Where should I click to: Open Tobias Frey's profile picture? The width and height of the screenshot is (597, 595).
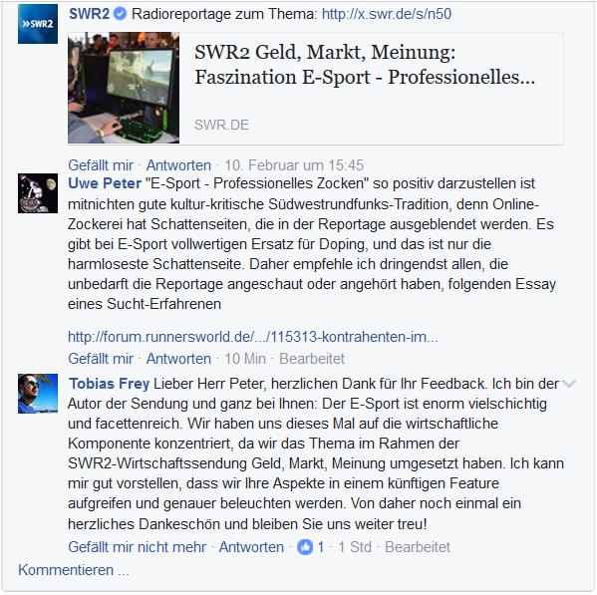[38, 394]
